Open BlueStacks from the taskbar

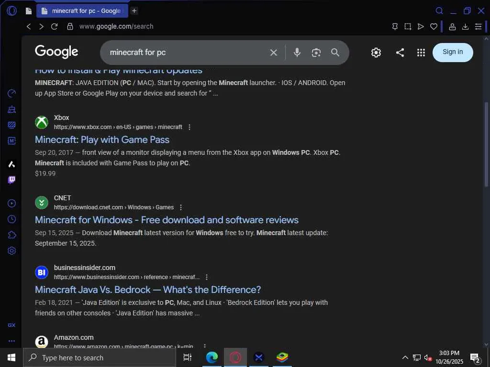point(282,357)
